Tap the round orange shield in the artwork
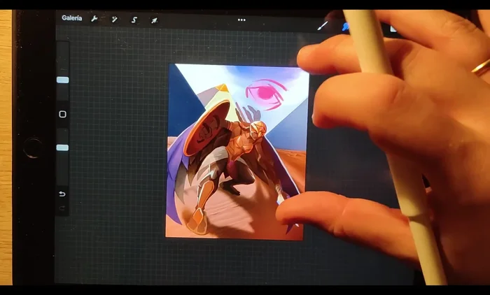 coord(206,126)
